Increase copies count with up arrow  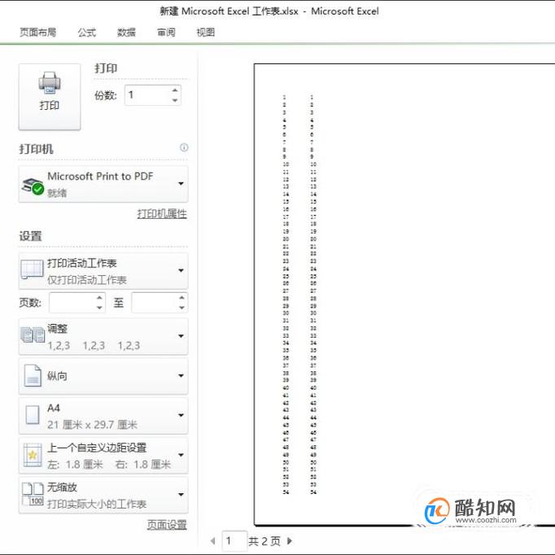[x=175, y=90]
